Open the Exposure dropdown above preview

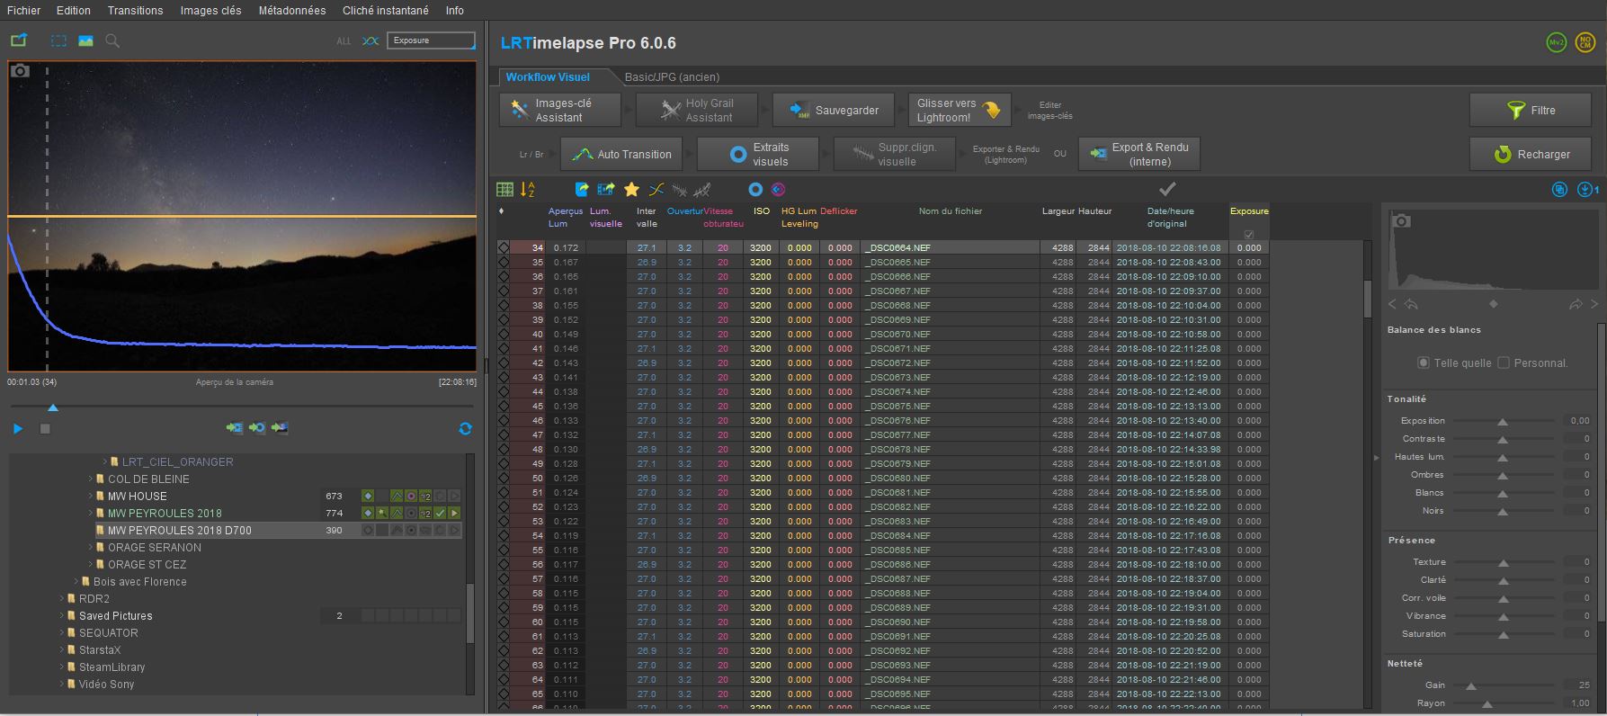pyautogui.click(x=431, y=40)
